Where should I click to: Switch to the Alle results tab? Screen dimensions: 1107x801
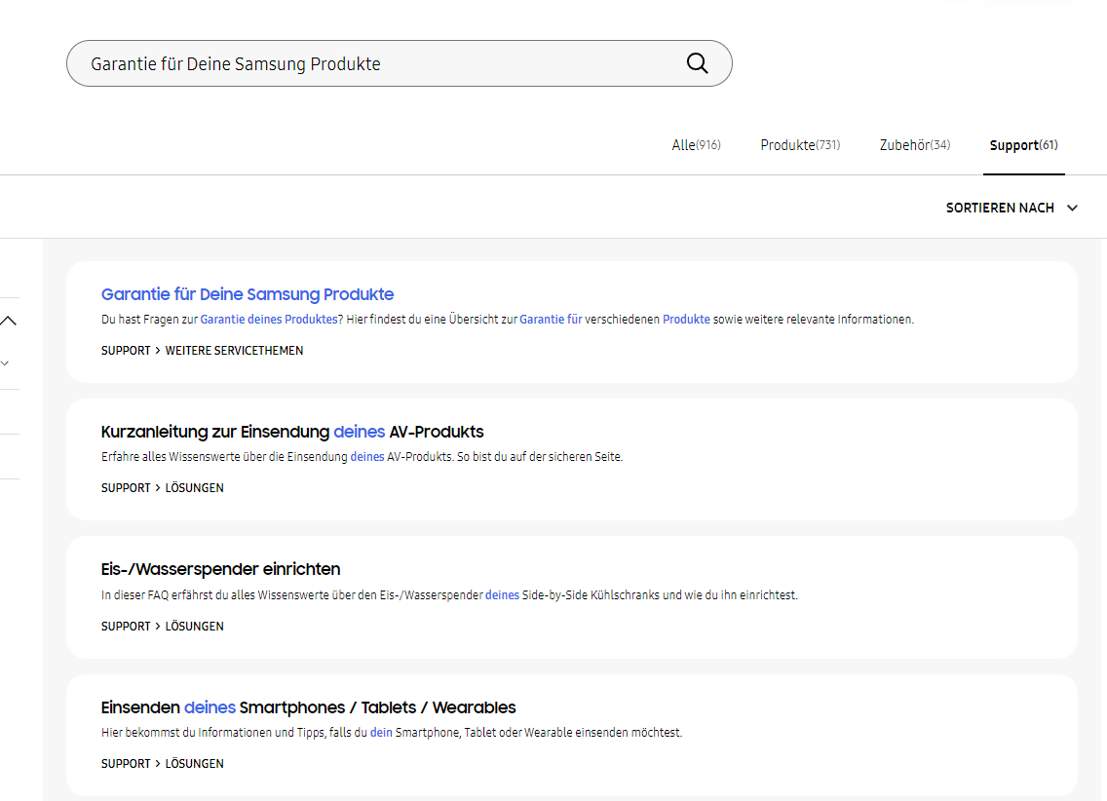click(696, 145)
